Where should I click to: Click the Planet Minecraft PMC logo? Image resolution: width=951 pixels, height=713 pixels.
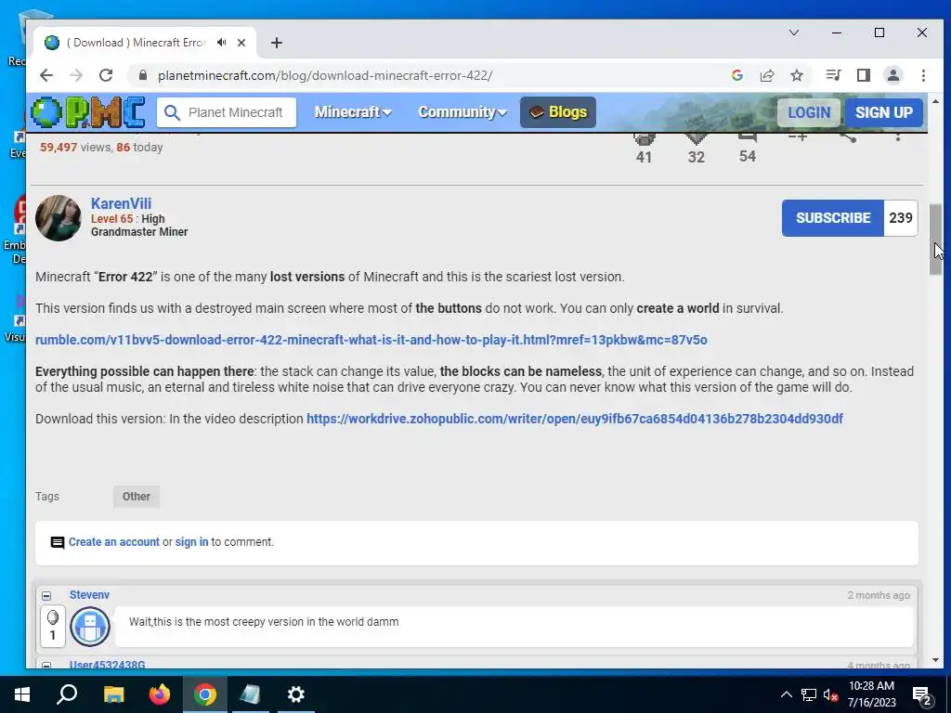[x=88, y=112]
